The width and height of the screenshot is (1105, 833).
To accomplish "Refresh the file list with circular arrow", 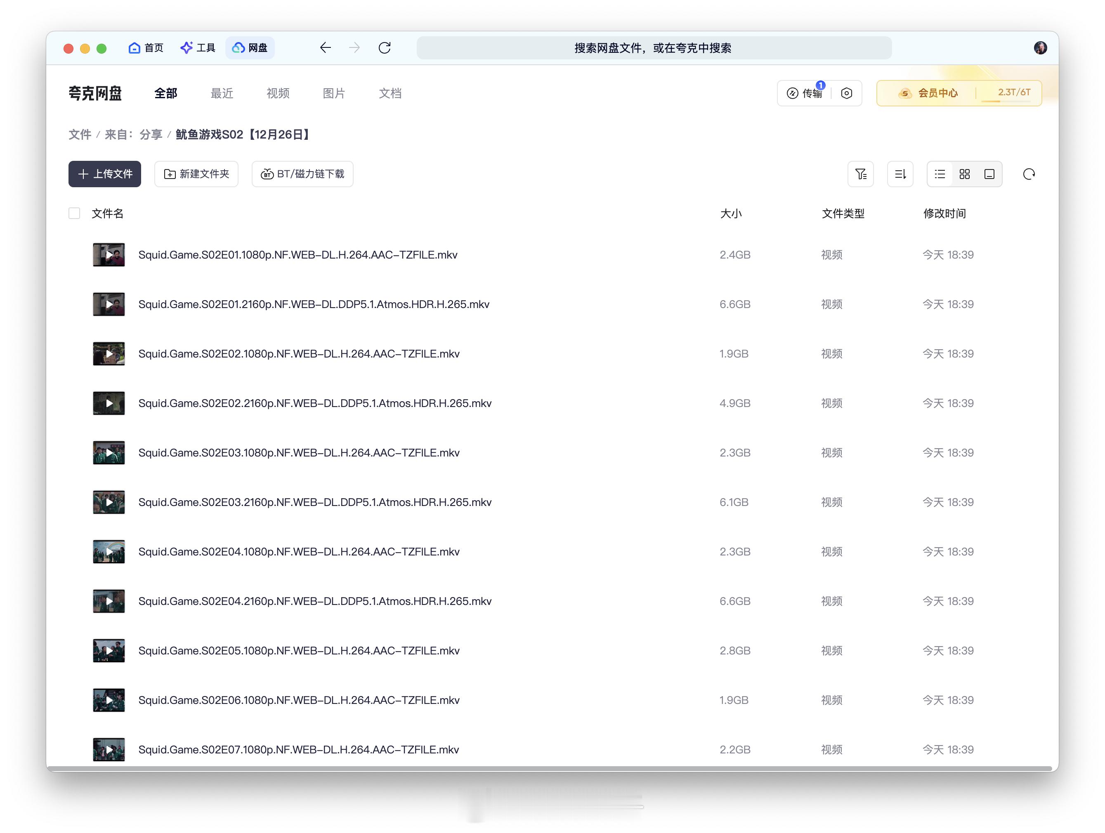I will [x=1029, y=174].
